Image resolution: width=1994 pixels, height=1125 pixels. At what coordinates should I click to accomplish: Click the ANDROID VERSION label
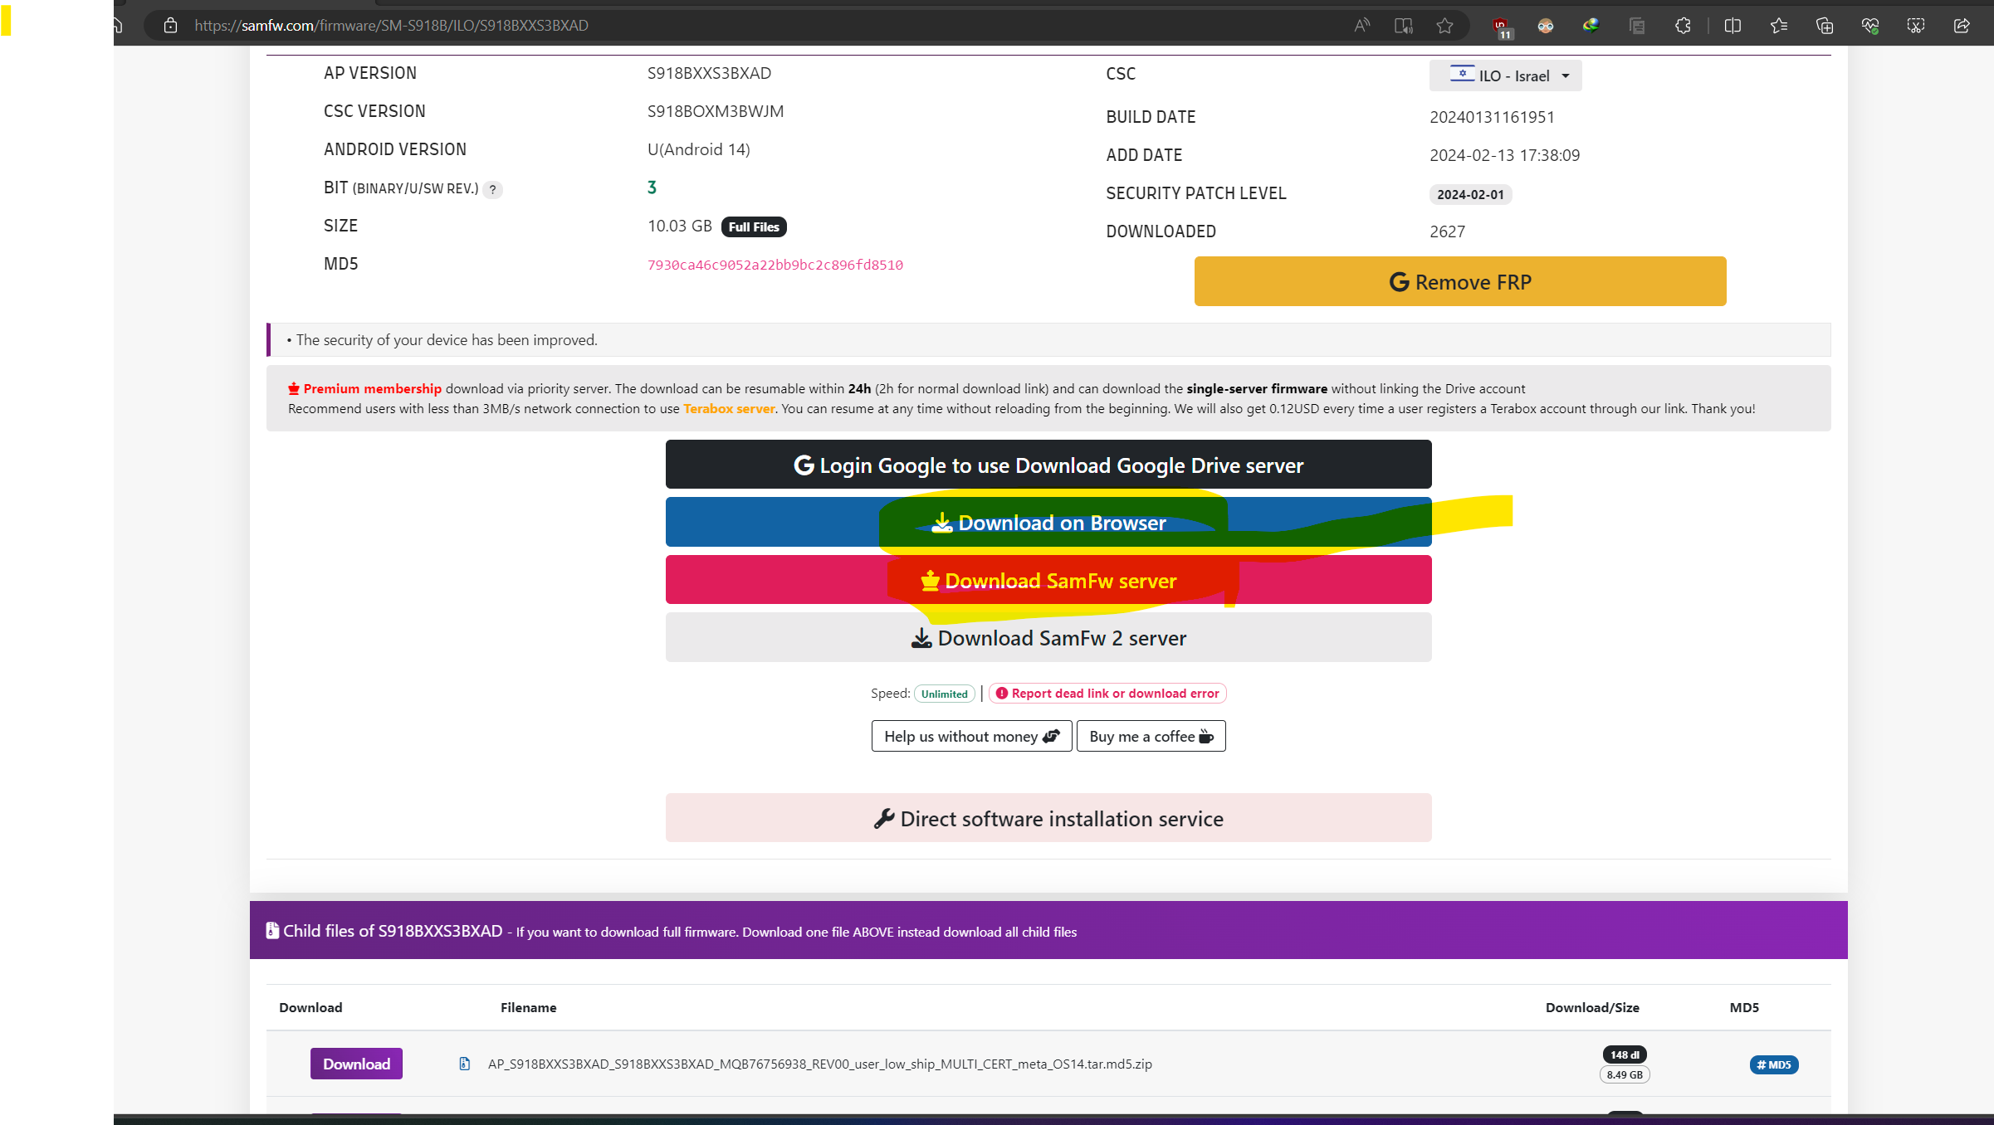(x=395, y=149)
